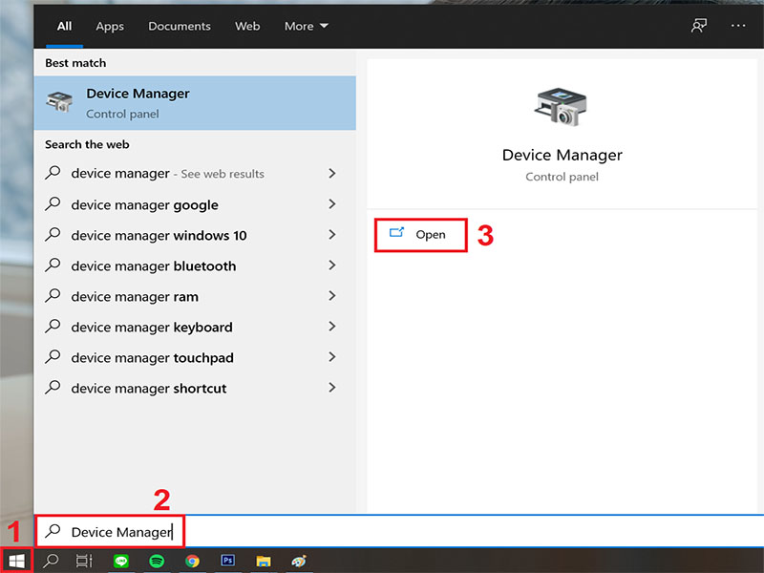Select 'device manager windows 10' suggestion
This screenshot has width=764, height=573.
click(x=195, y=235)
